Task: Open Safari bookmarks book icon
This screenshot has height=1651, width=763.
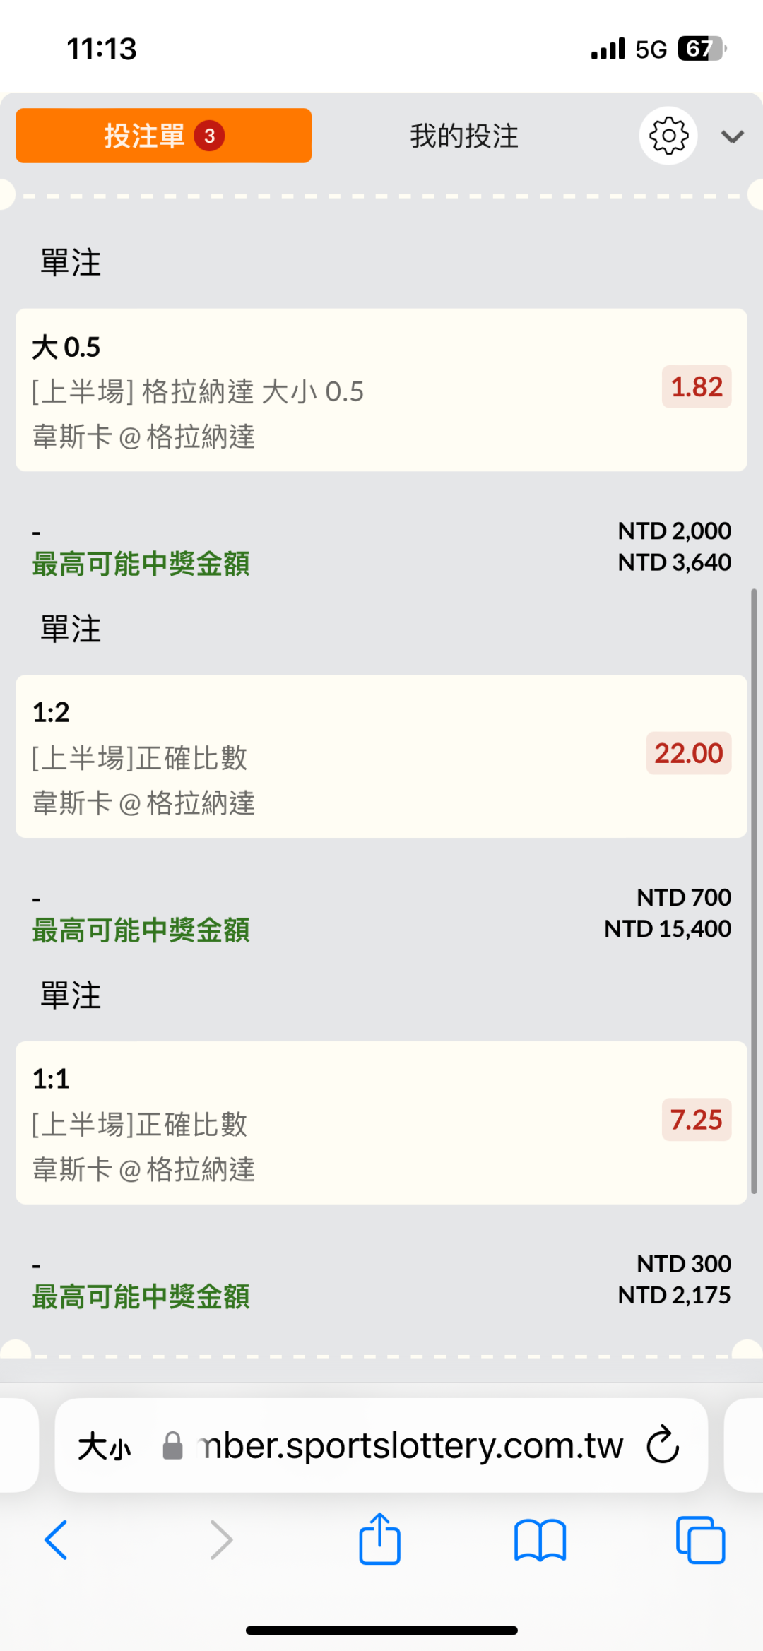Action: click(540, 1540)
